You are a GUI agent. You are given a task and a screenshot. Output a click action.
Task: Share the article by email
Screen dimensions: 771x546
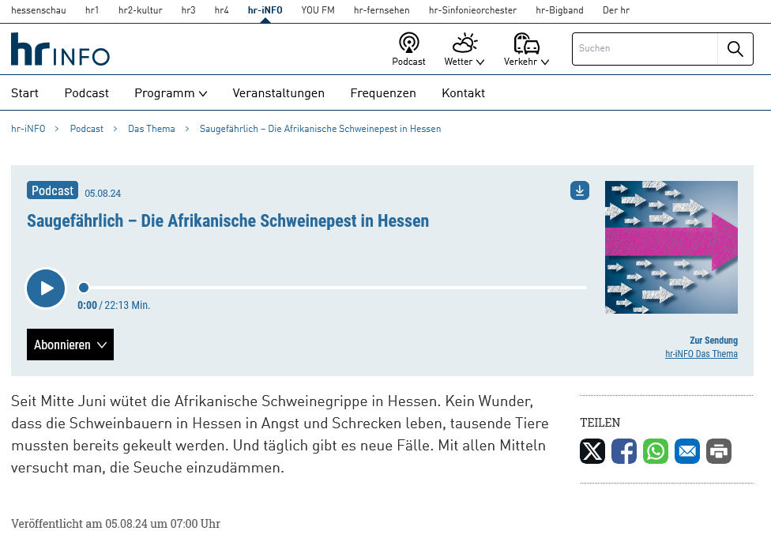point(687,451)
